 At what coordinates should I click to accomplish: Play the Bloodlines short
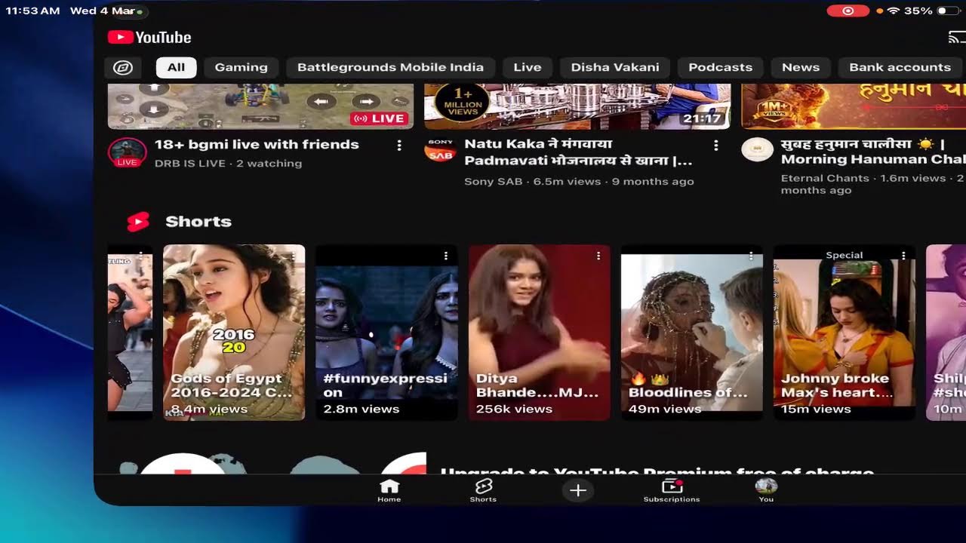tap(691, 333)
